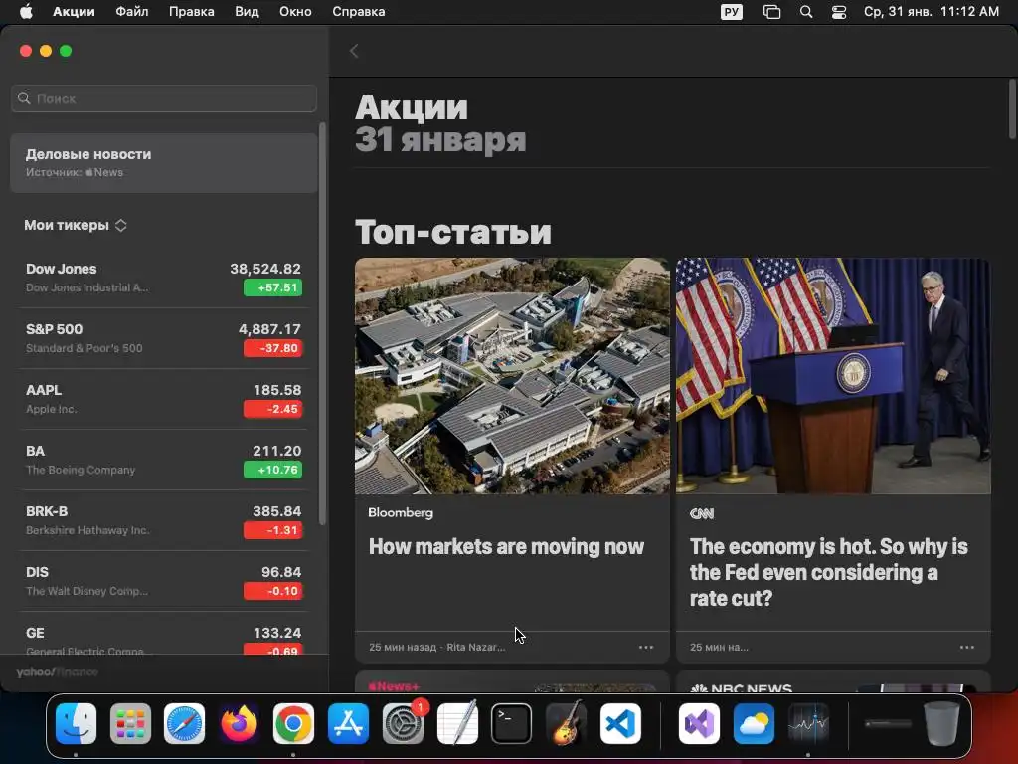Open the economy is hot CNN article
Image resolution: width=1018 pixels, height=764 pixels.
coord(828,572)
